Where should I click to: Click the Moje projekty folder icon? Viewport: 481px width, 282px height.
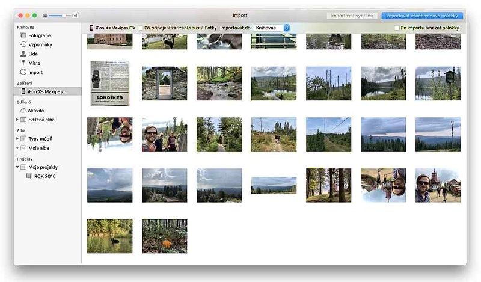(23, 167)
